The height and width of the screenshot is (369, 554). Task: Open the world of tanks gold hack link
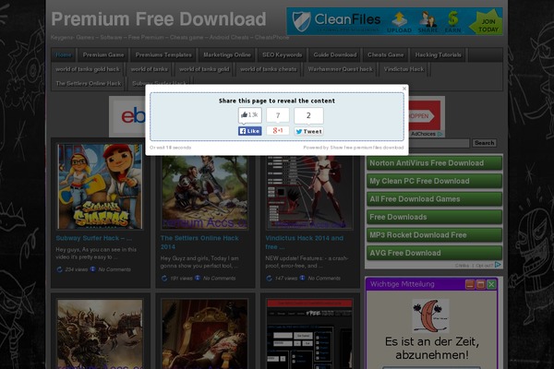[x=88, y=69]
